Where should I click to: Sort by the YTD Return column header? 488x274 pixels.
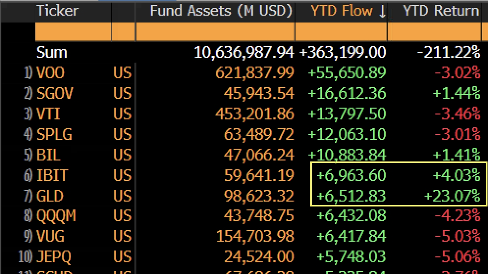point(440,11)
